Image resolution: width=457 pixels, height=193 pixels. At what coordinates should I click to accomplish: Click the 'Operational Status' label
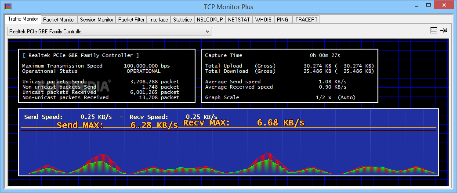(x=50, y=71)
